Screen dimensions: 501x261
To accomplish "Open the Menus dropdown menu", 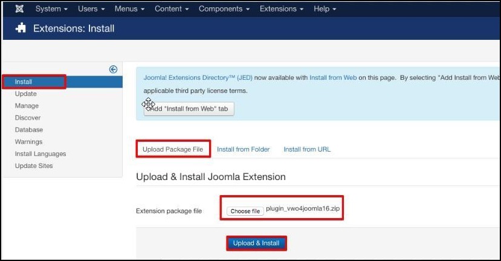I will (x=130, y=9).
